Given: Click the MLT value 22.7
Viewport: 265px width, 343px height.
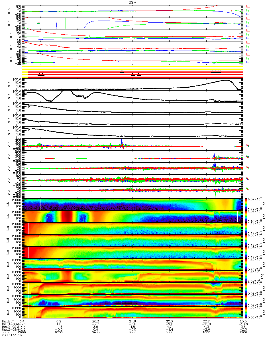Looking at the screenshot, I should pyautogui.click(x=206, y=322).
